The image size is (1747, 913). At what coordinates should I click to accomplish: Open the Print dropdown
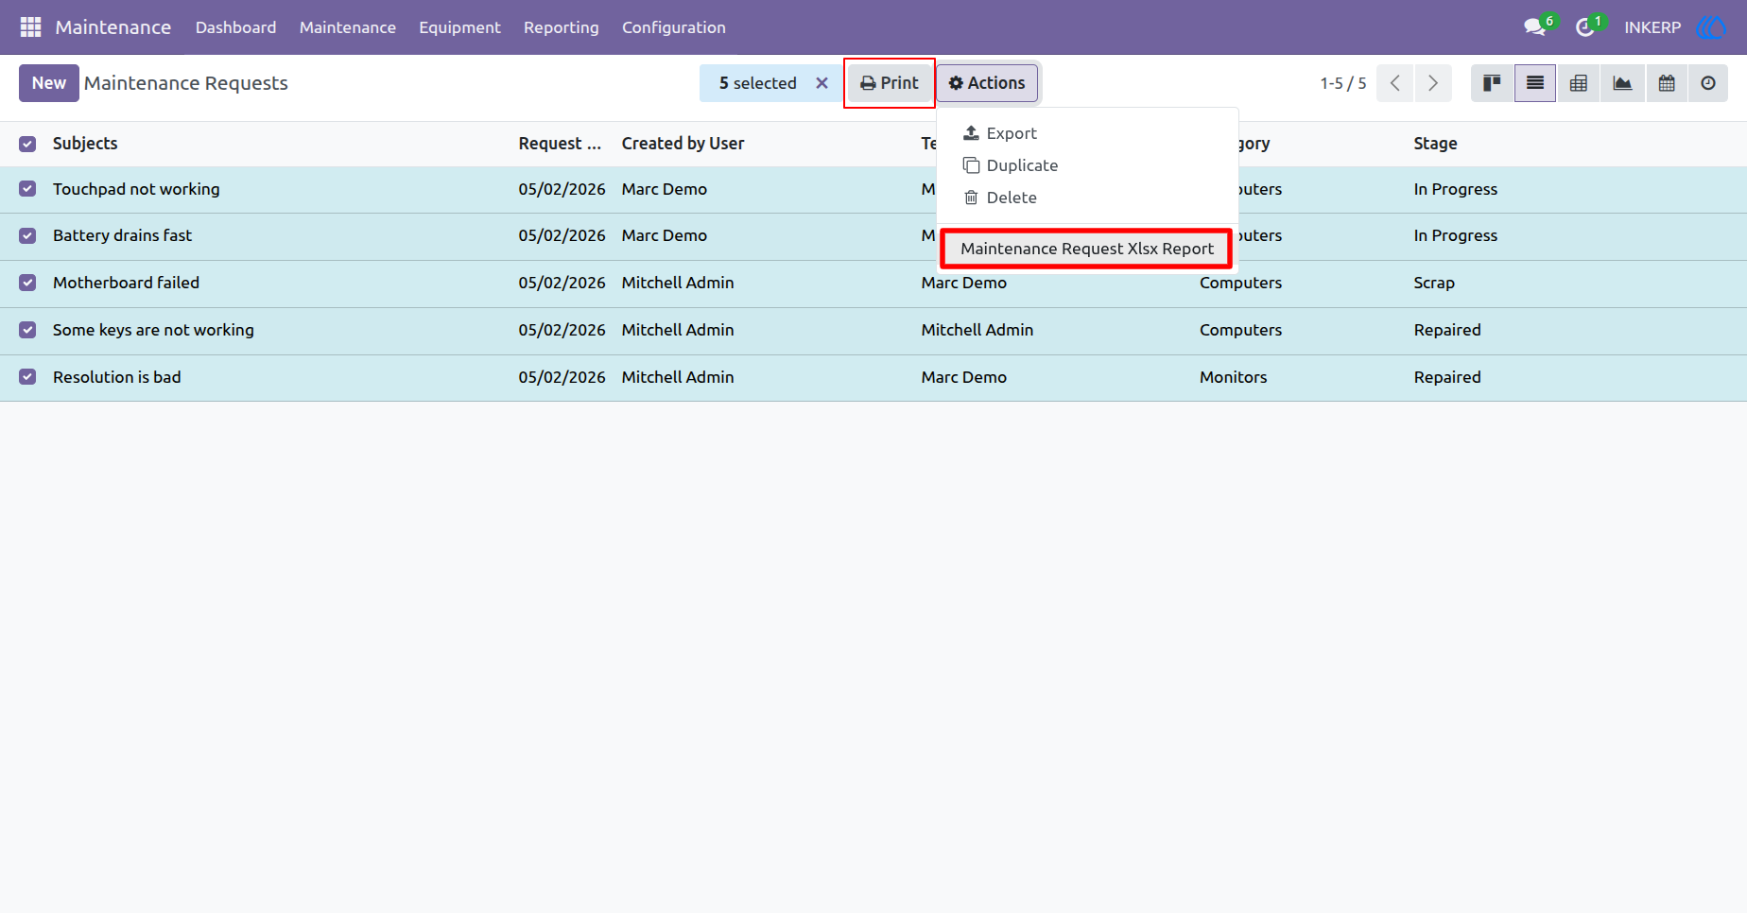tap(890, 83)
